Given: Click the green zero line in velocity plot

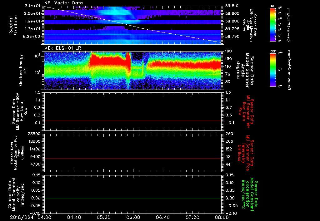Looking at the screenshot, I should click(132, 198).
